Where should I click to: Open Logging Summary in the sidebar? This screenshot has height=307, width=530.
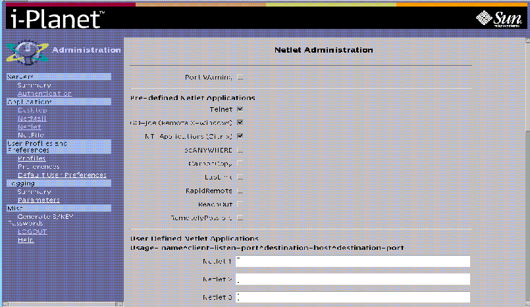click(x=34, y=191)
